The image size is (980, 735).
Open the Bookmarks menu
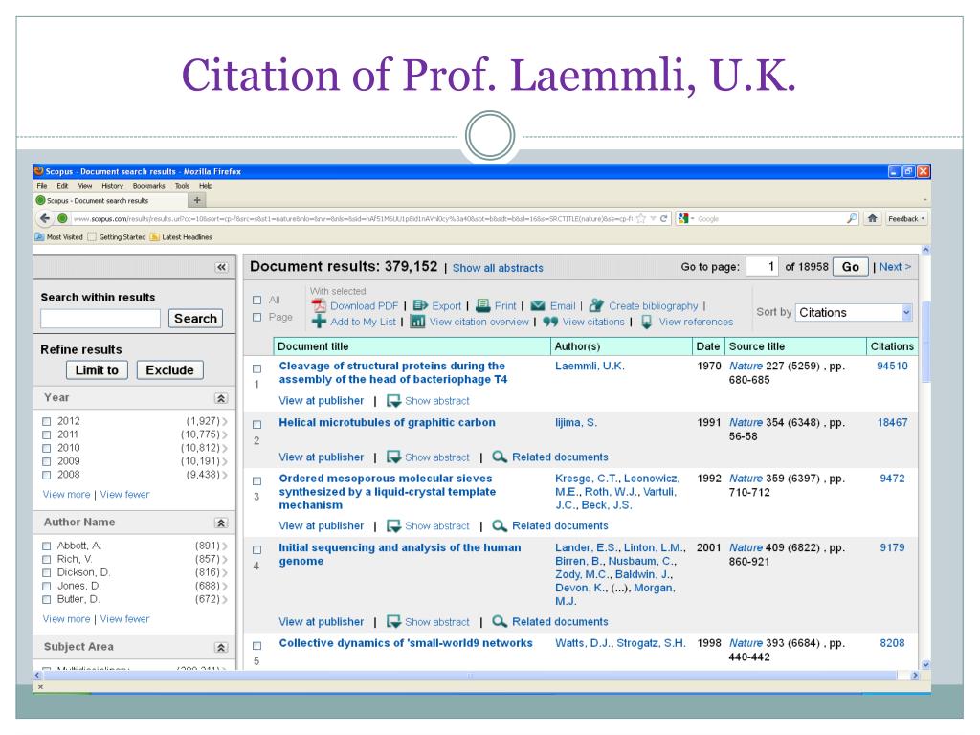(x=148, y=186)
